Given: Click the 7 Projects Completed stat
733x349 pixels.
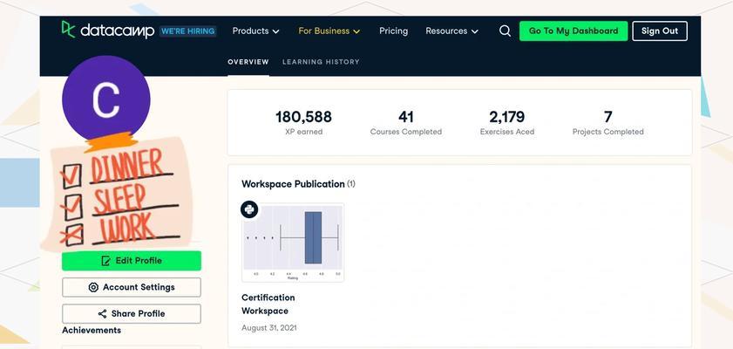Looking at the screenshot, I should (607, 122).
